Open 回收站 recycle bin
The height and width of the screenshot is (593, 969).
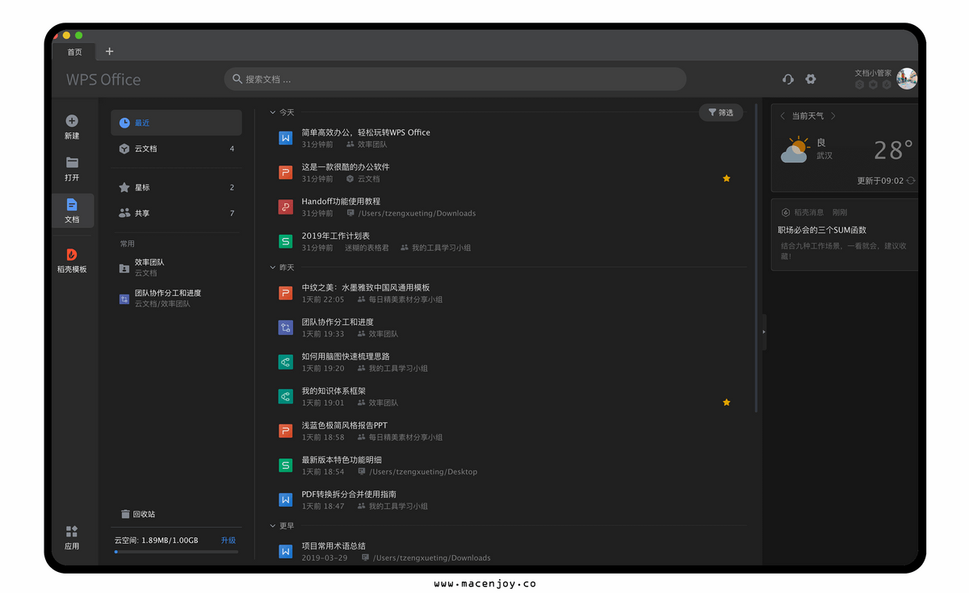(x=137, y=514)
